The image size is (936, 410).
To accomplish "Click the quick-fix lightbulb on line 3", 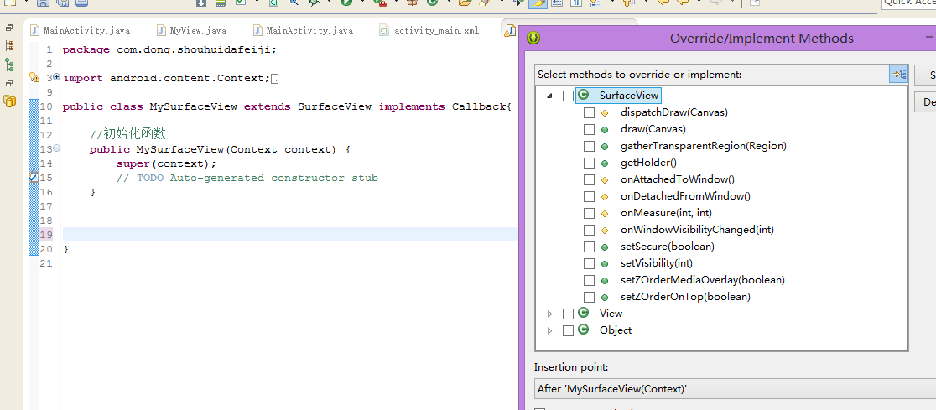I will pos(34,78).
